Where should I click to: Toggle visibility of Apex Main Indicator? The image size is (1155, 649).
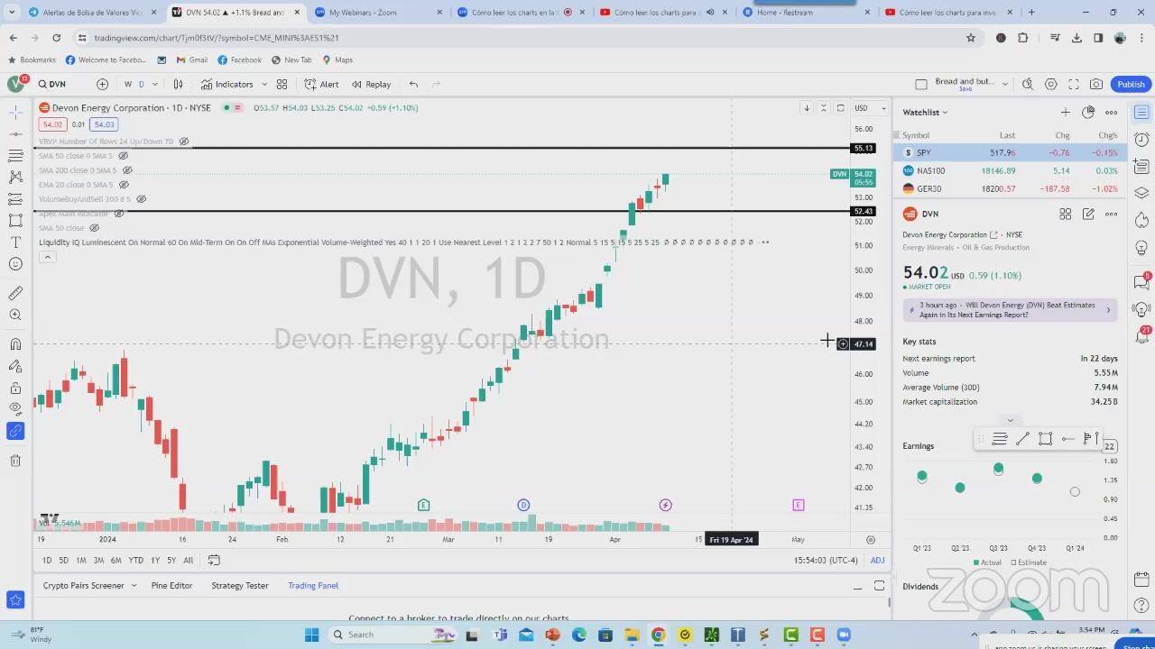(x=119, y=214)
